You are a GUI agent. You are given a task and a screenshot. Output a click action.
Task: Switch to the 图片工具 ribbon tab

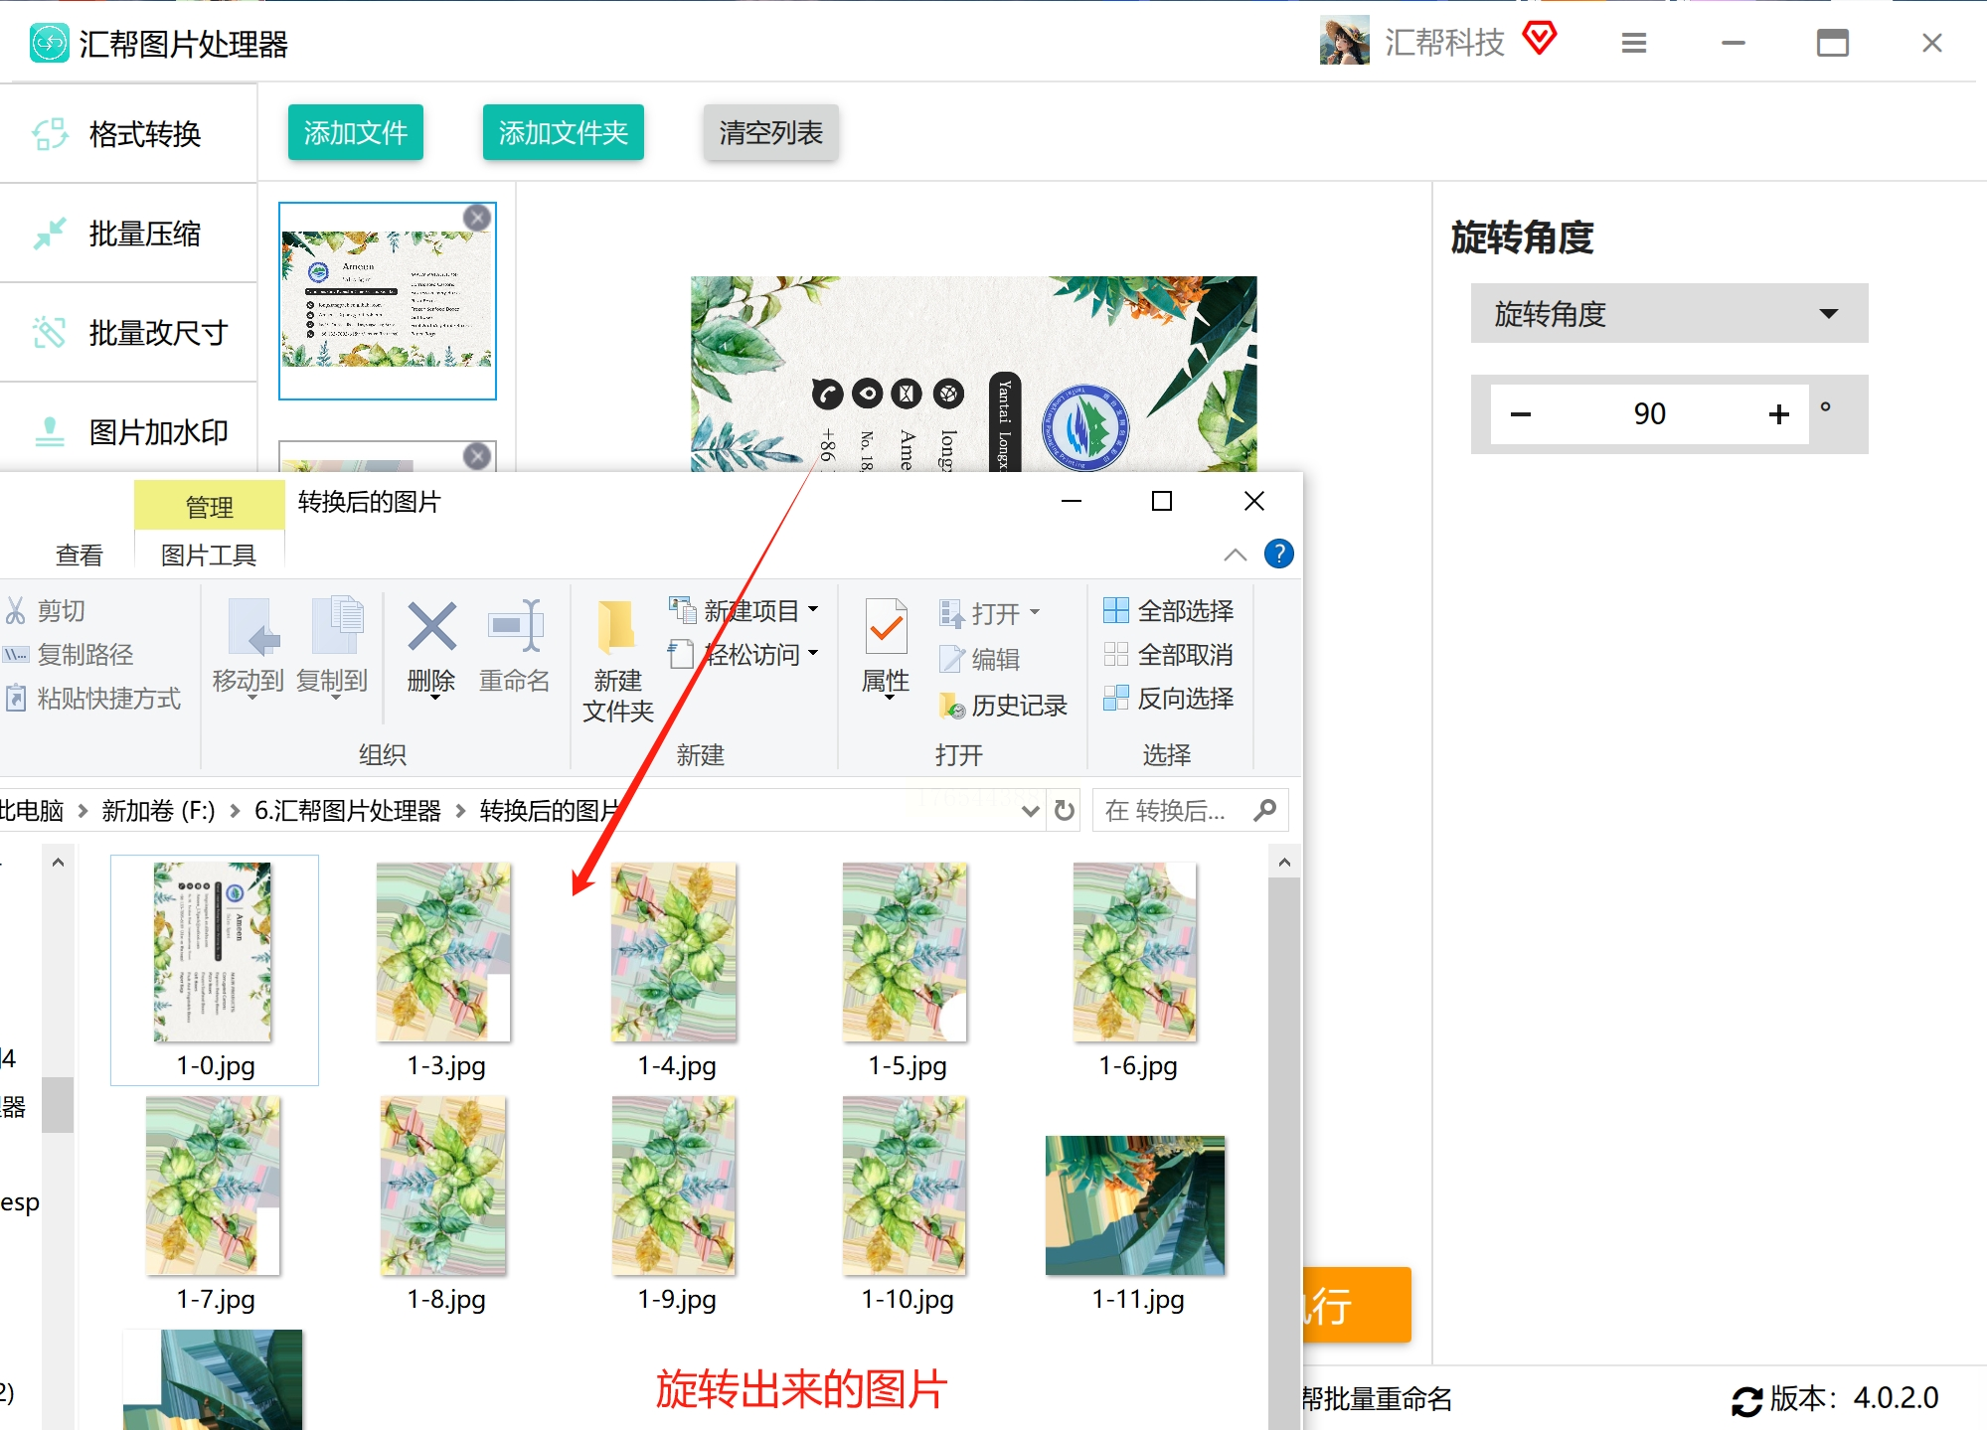pos(209,555)
